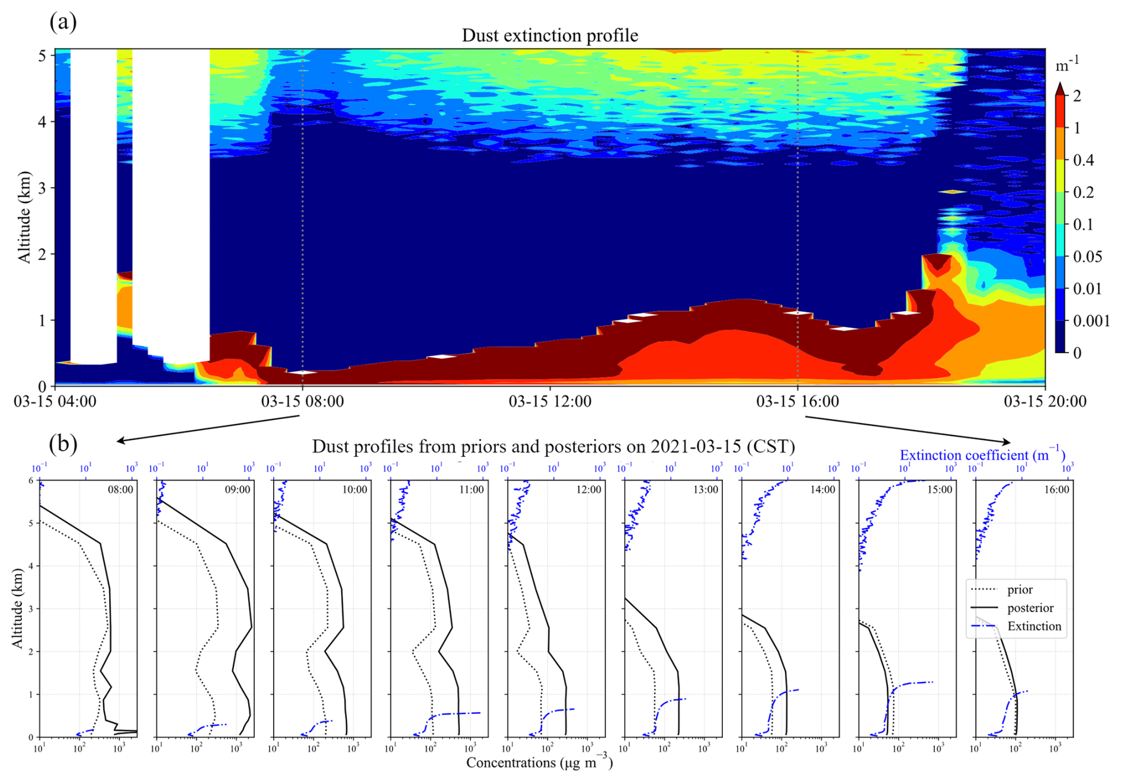The width and height of the screenshot is (1121, 782).
Task: Click the panel label "(b)"
Action: click(63, 444)
